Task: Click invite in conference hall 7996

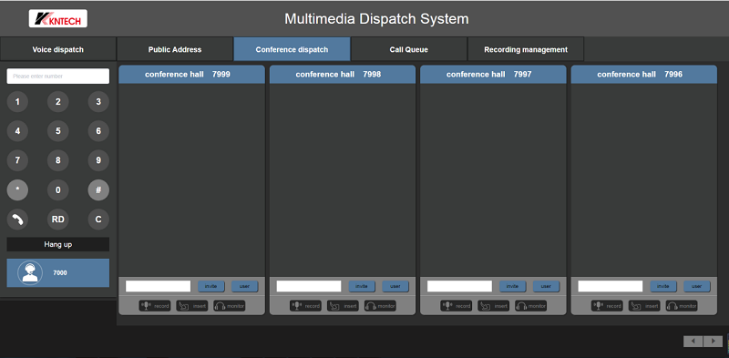Action: [663, 286]
